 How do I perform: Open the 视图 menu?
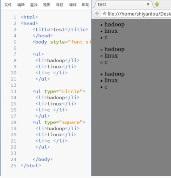click(47, 5)
